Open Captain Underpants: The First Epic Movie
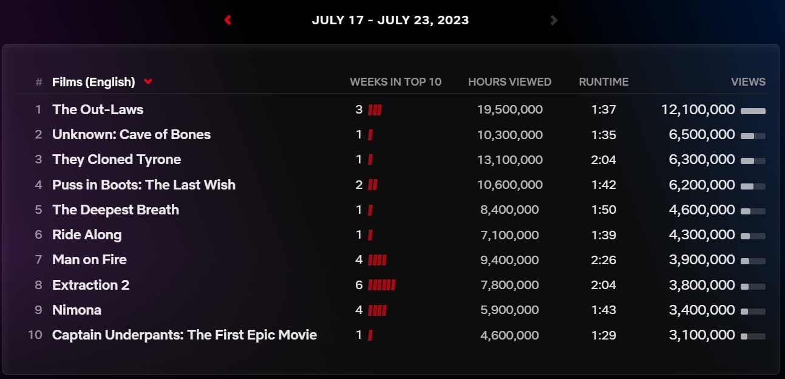The width and height of the screenshot is (785, 379). coord(185,335)
